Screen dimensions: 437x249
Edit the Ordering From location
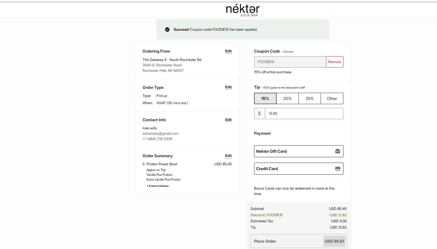pyautogui.click(x=228, y=51)
